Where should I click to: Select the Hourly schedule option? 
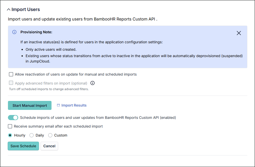pos(10,135)
